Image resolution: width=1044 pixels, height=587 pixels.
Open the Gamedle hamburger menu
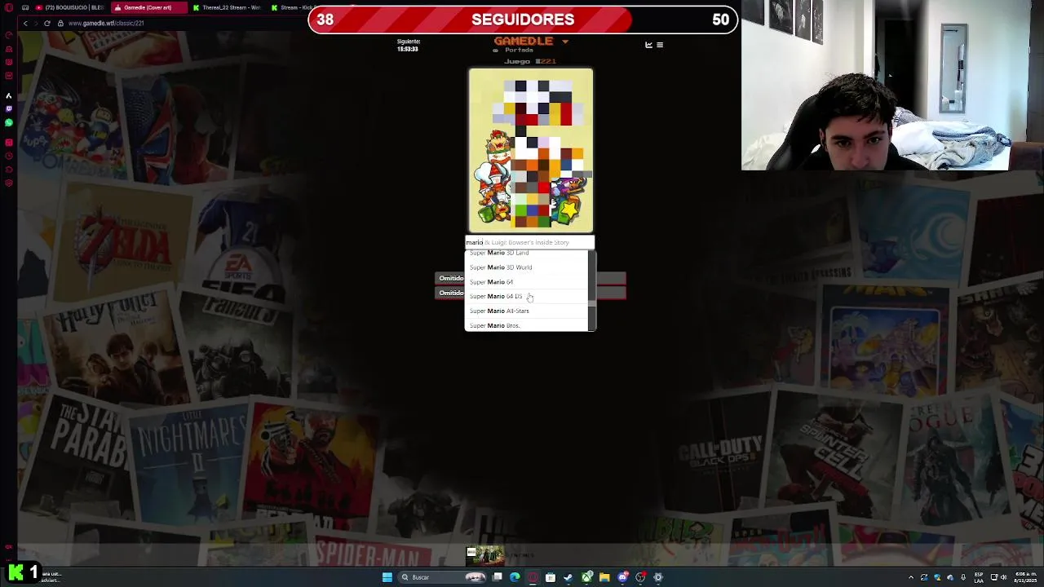point(660,45)
